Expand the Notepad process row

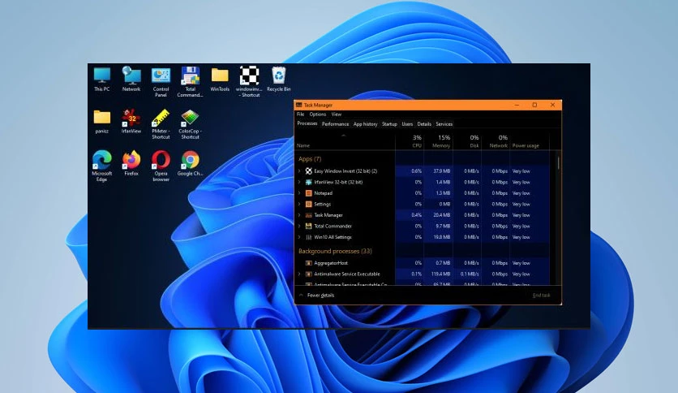[299, 193]
